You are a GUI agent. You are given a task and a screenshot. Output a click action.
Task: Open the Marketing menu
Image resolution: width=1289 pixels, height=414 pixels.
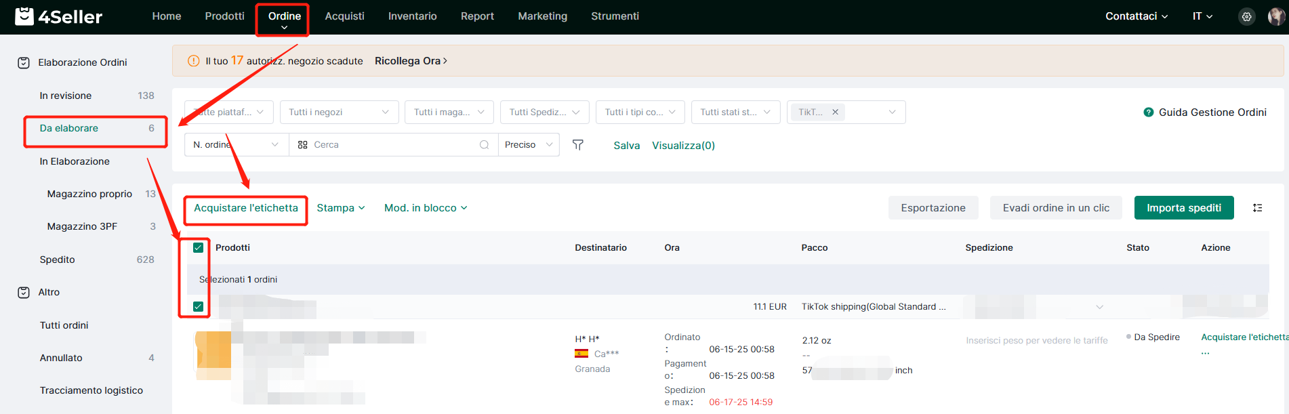pyautogui.click(x=542, y=16)
